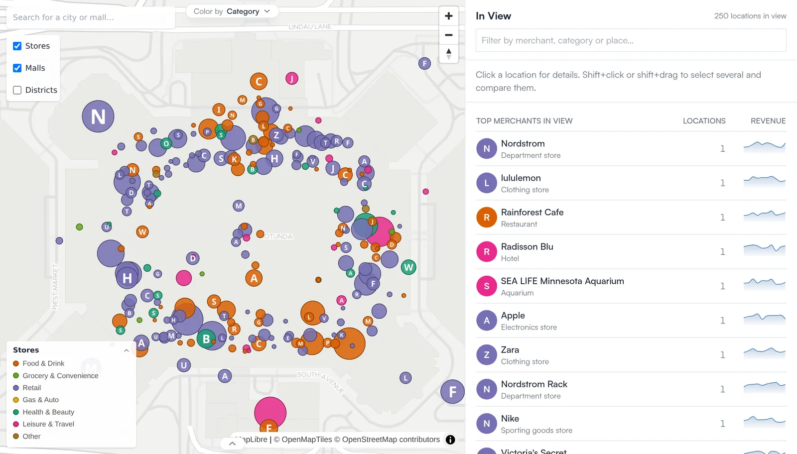Click the orange A marker near center

(x=254, y=278)
